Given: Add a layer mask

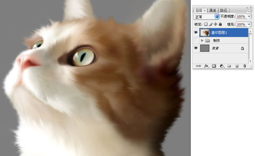Looking at the screenshot, I should tap(214, 66).
